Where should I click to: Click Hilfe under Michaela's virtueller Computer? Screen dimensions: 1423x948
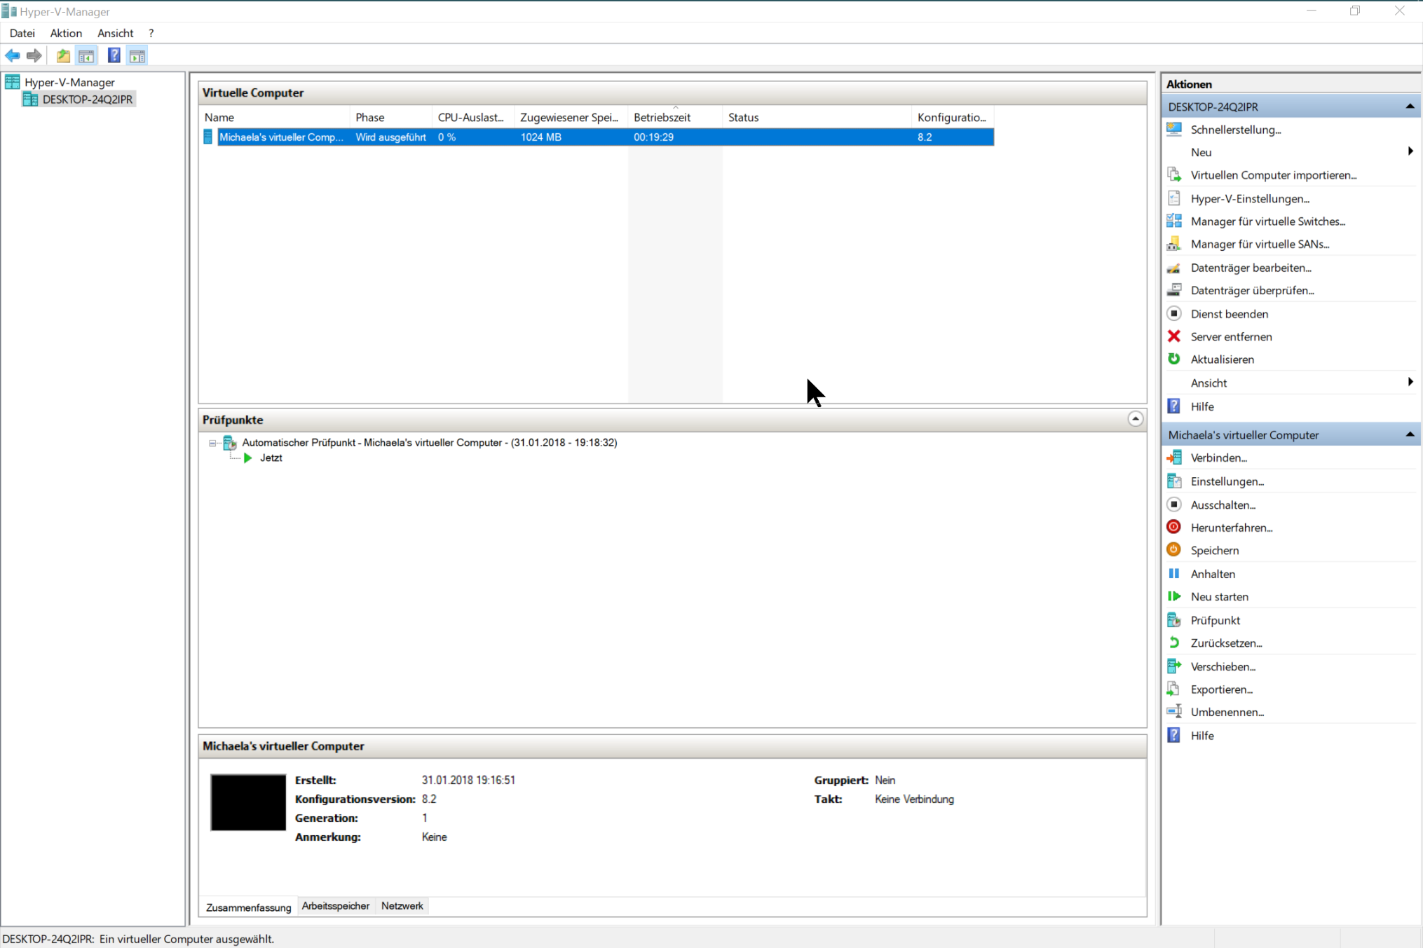[1201, 736]
